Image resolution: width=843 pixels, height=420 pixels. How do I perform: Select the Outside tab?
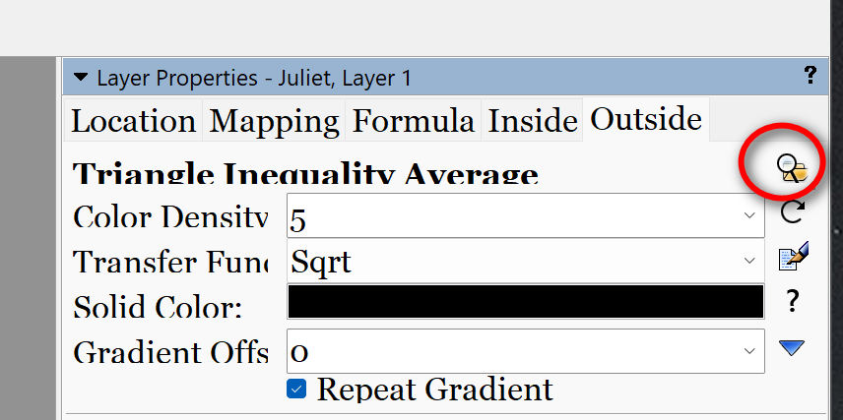point(646,119)
